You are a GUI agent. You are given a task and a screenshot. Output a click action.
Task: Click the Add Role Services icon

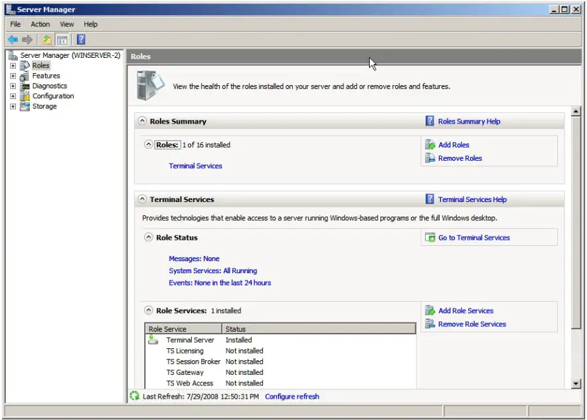[x=430, y=310]
